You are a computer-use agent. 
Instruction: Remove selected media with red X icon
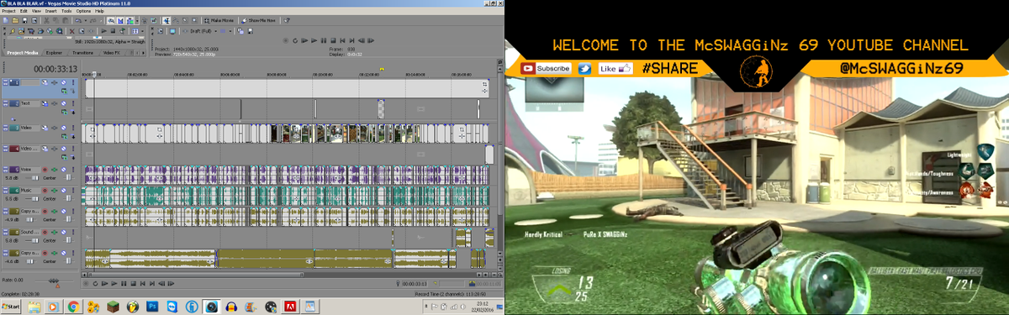click(x=71, y=31)
